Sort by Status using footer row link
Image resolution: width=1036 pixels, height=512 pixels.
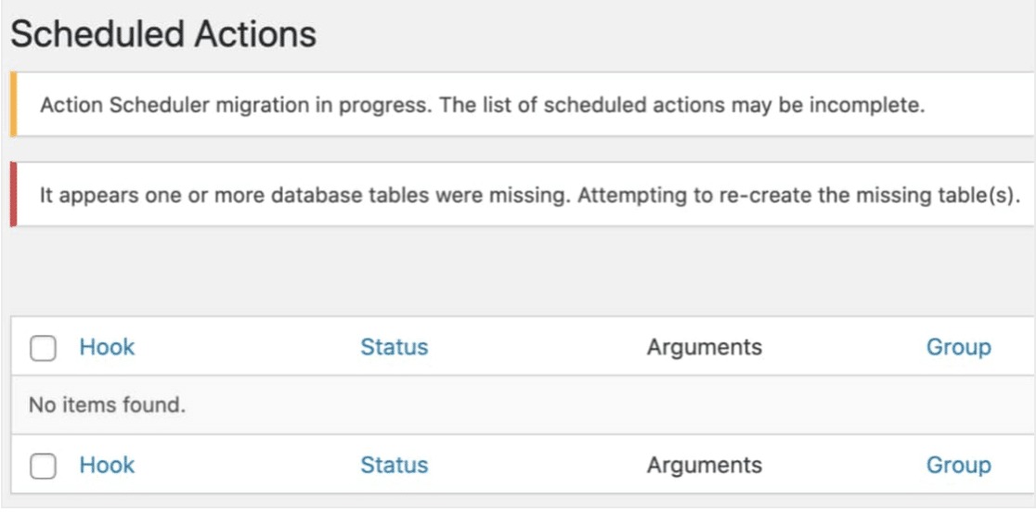coord(394,466)
